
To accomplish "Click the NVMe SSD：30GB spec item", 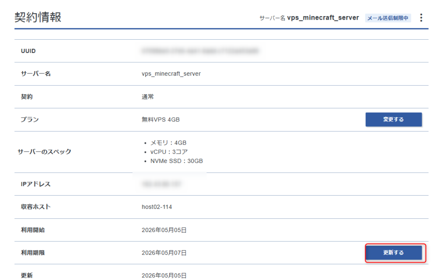I will (177, 161).
